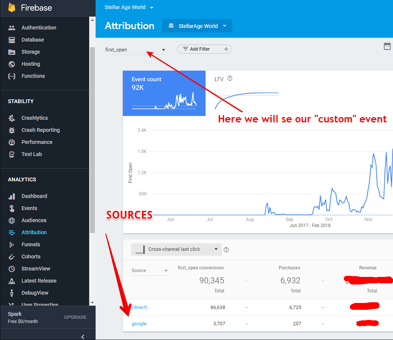Click the 86,638 value in direct row
The width and height of the screenshot is (393, 340).
(x=218, y=308)
